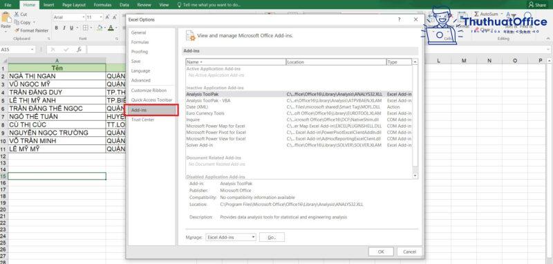Open the Manage Excel Add-ins combo box
Viewport: 553px width, 264px height.
(x=231, y=238)
